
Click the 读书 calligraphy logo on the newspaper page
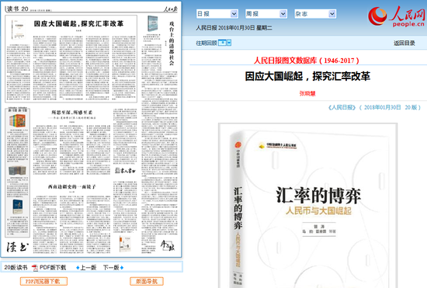pyautogui.click(x=17, y=247)
